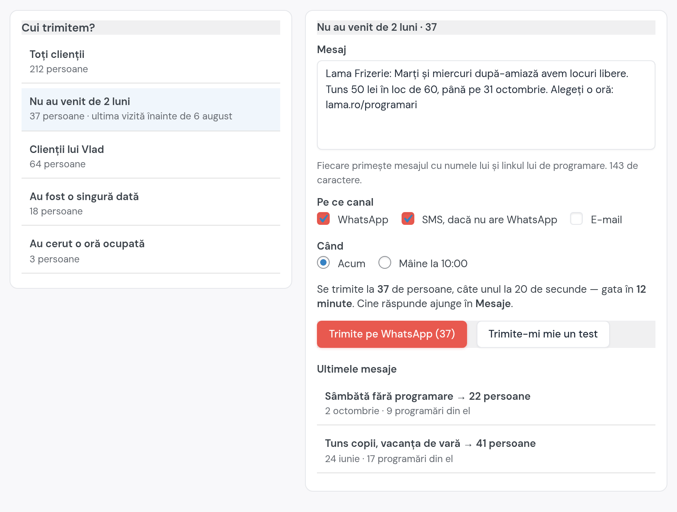Screen dimensions: 677x512
Task: Toggle SMS fallback checkbox
Action: pyautogui.click(x=408, y=219)
